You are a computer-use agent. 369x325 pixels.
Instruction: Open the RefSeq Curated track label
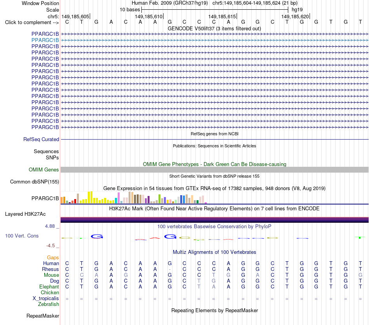click(41, 140)
